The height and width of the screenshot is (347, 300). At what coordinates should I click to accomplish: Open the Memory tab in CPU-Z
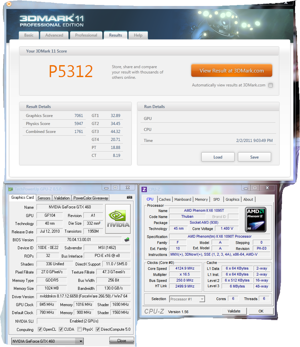pos(201,199)
